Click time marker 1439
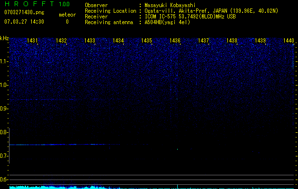298x189 pixels. point(260,40)
